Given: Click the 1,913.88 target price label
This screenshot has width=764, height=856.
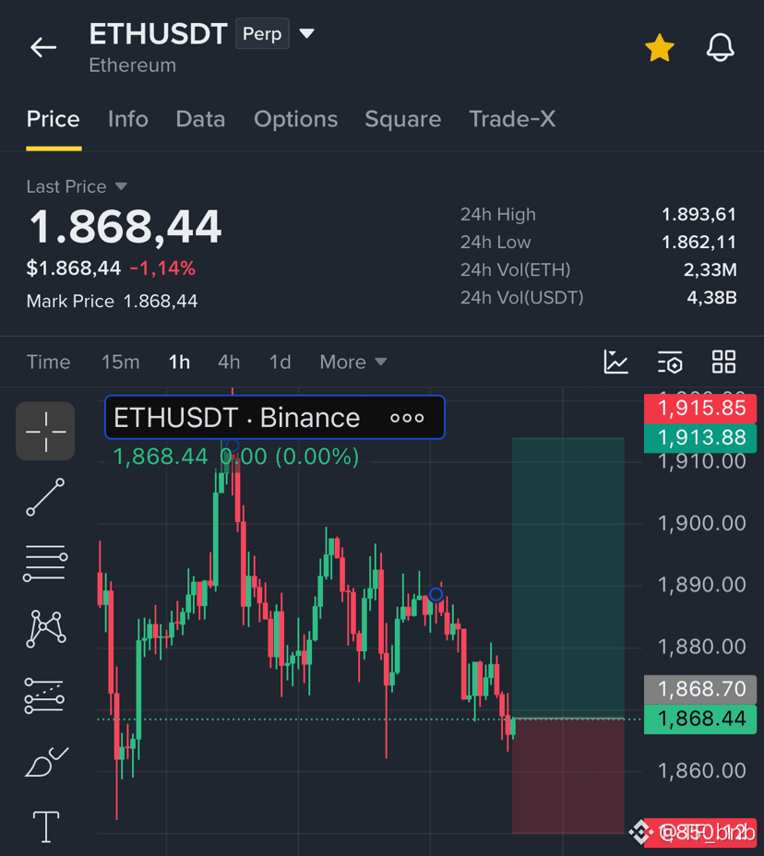Looking at the screenshot, I should coord(700,438).
